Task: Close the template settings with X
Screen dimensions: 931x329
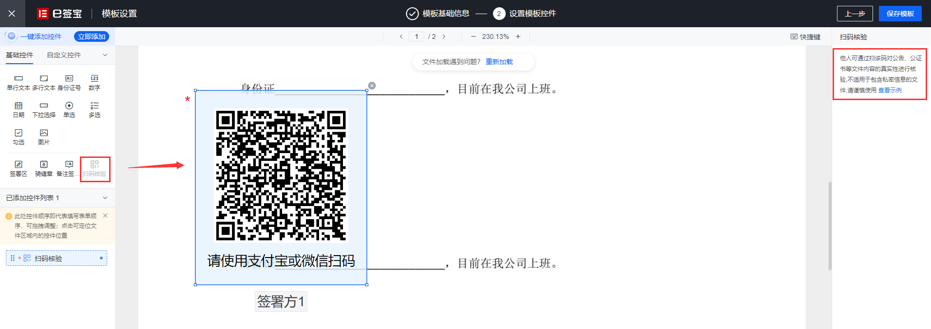Action: 12,14
